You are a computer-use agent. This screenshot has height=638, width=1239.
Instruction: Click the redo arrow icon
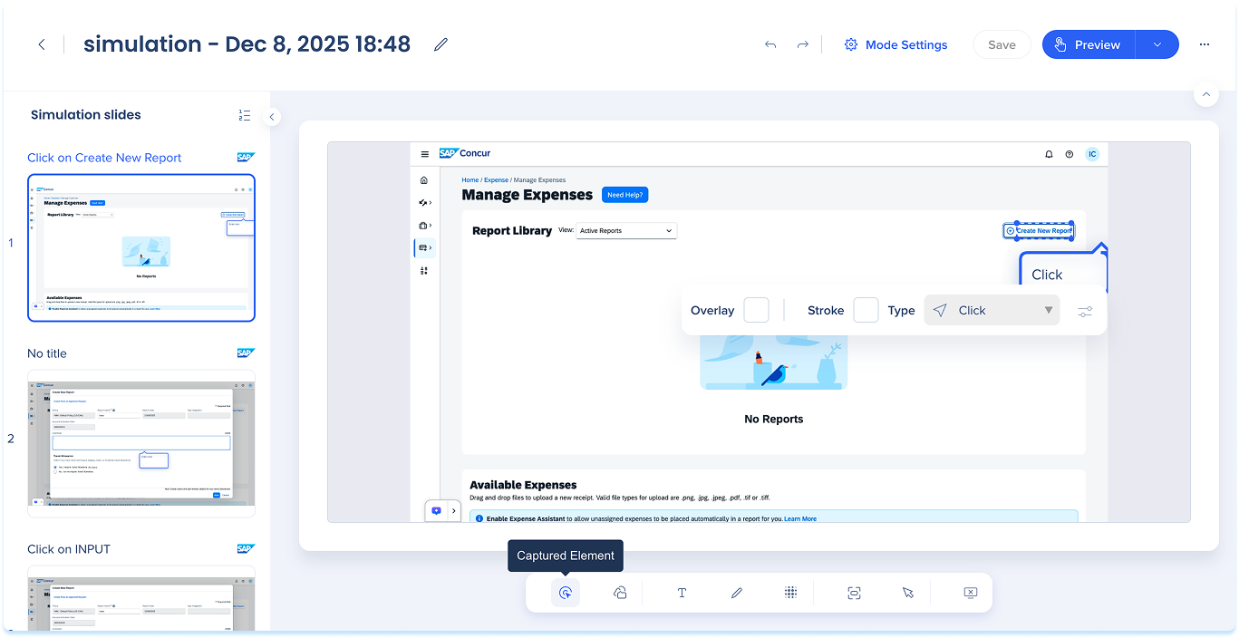[802, 44]
